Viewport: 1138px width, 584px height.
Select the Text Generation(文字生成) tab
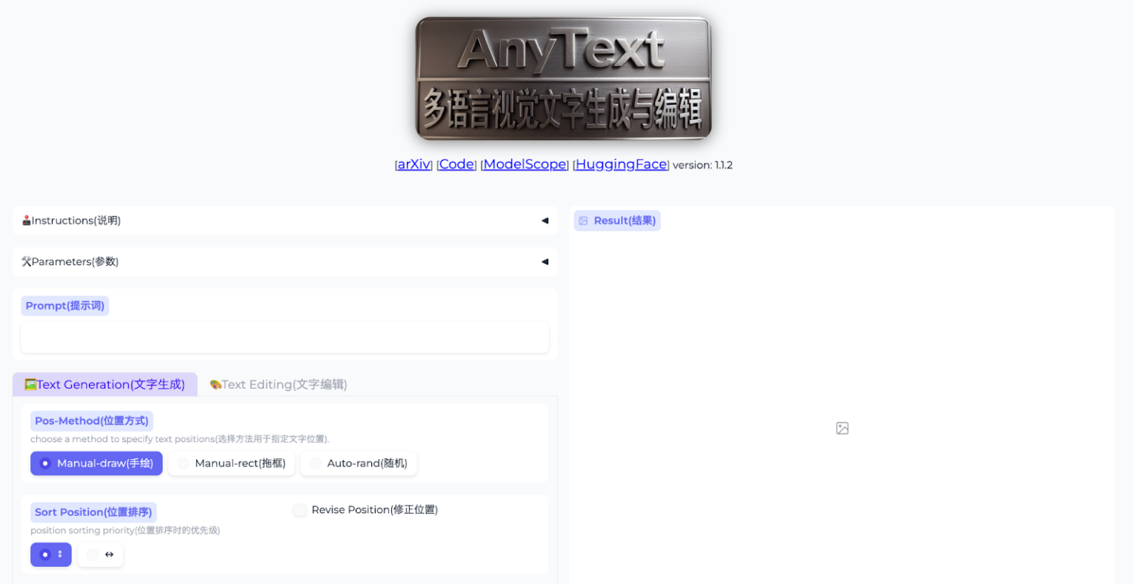tap(104, 384)
